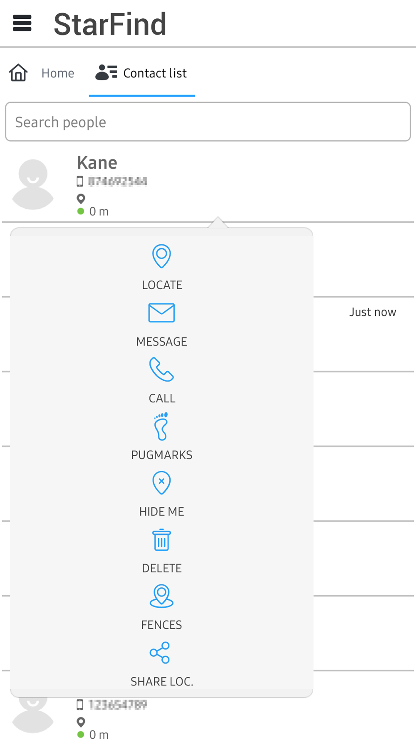Screen dimensions: 416x740
Task: Tap the Share Loc. icon
Action: pyautogui.click(x=160, y=653)
